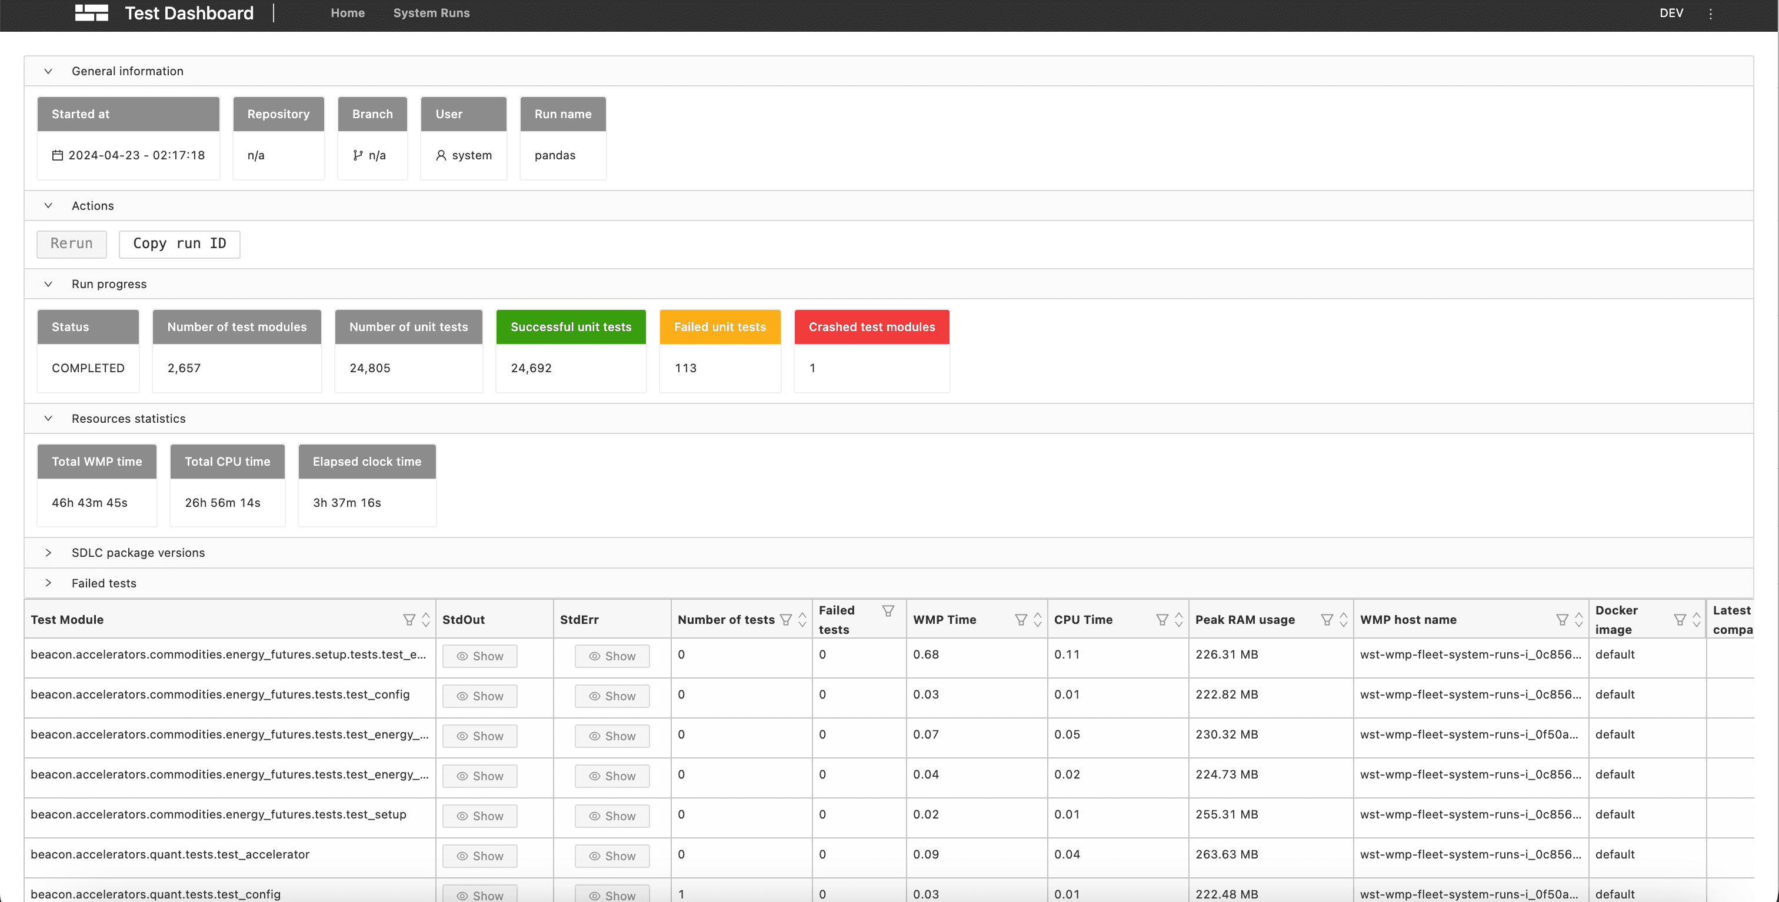Open the System Runs page

[431, 13]
